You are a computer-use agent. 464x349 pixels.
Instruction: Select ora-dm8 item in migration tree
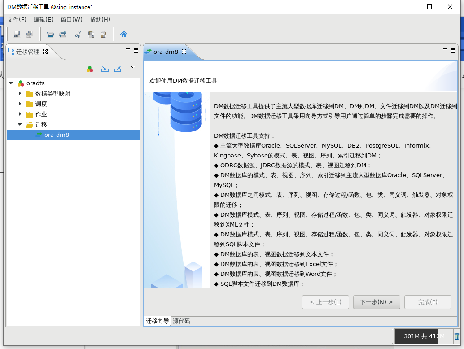tap(74, 135)
